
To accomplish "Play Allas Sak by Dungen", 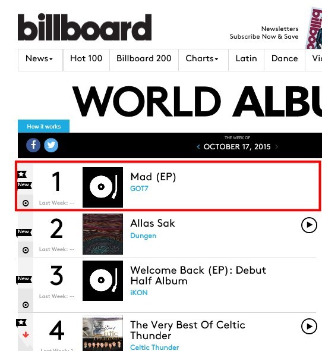I will (309, 225).
